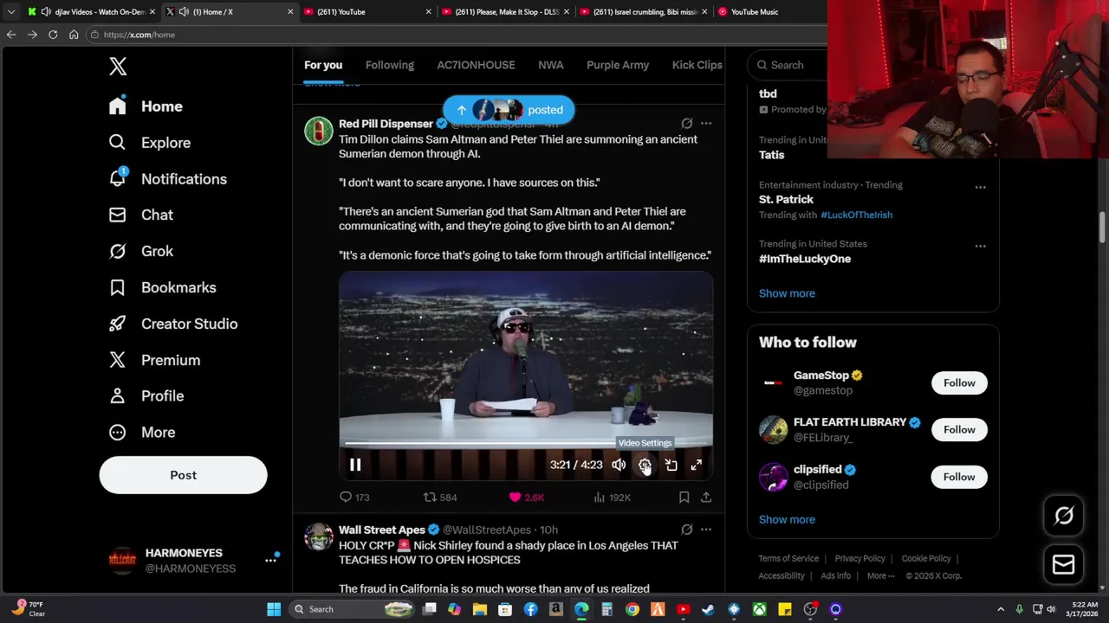Viewport: 1109px width, 623px height.
Task: Open the Wall Street Apes author name
Action: [381, 530]
